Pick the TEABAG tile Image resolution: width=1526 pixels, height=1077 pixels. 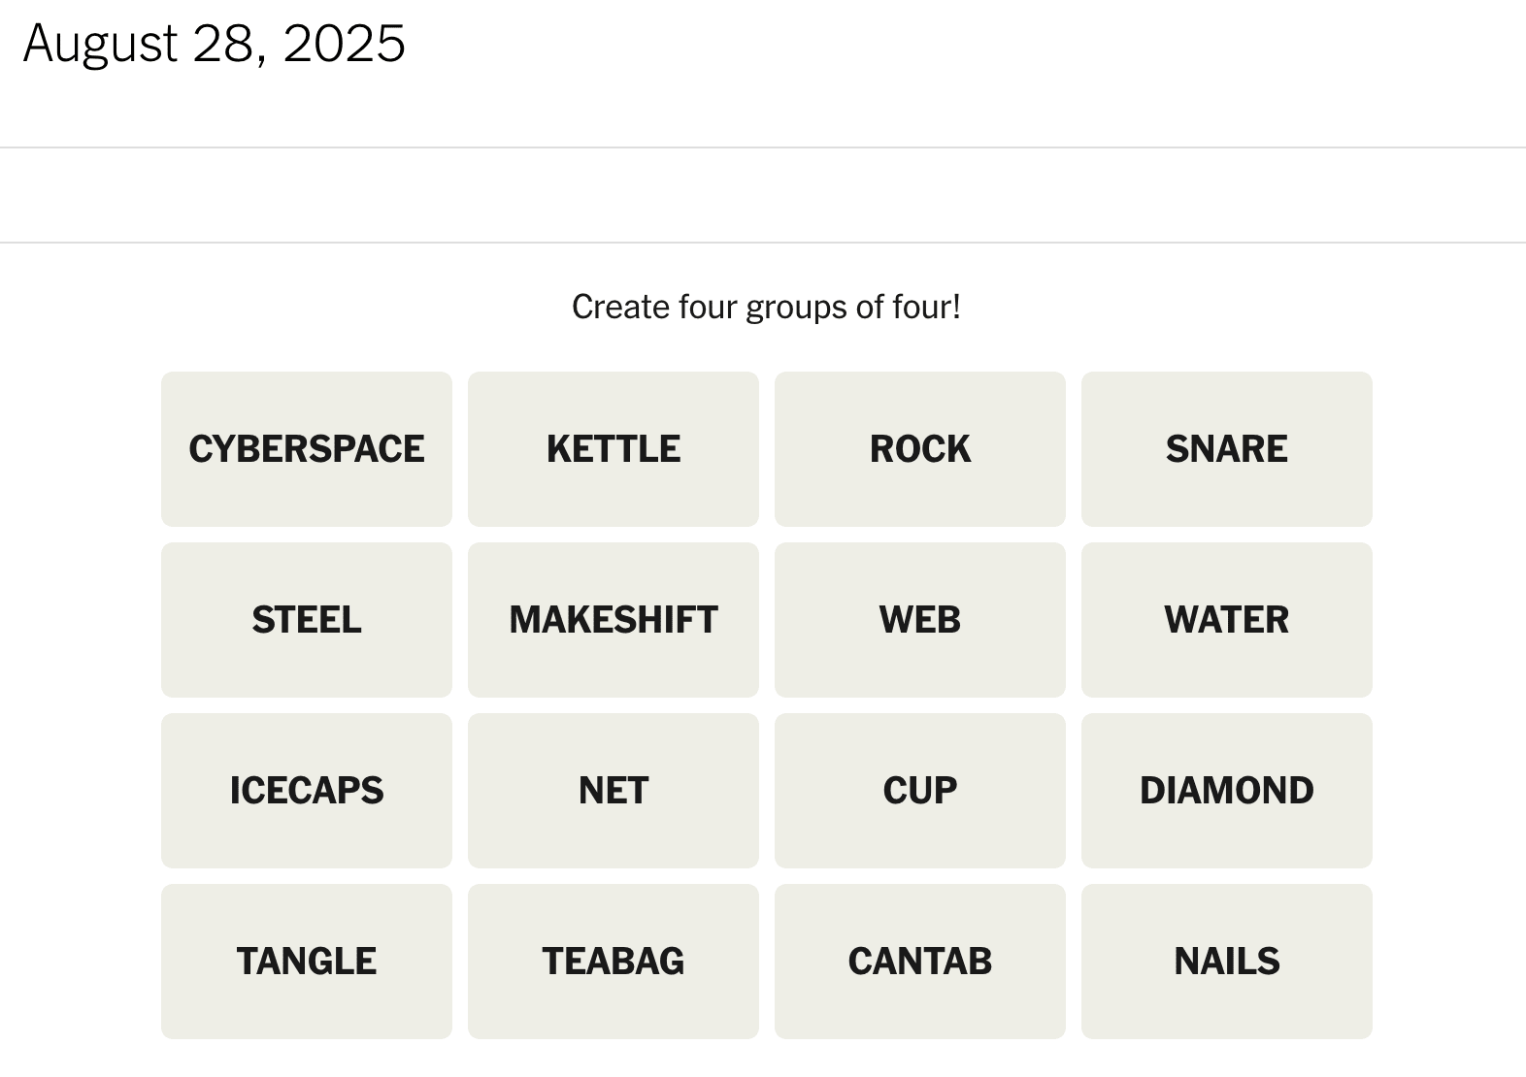point(613,962)
